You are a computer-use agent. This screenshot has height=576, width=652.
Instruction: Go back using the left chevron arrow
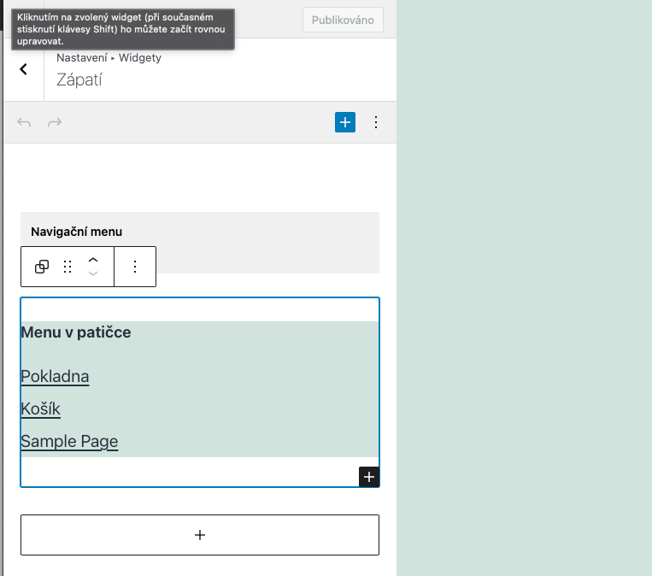point(23,69)
